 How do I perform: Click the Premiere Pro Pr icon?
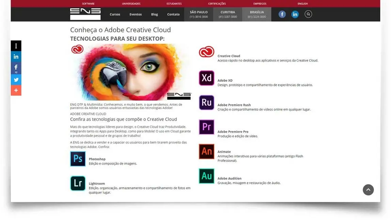tap(206, 127)
